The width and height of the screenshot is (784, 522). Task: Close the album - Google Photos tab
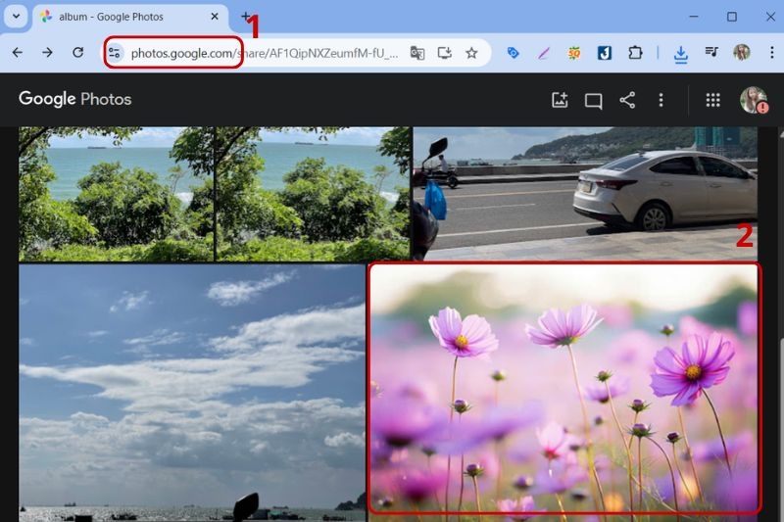215,17
